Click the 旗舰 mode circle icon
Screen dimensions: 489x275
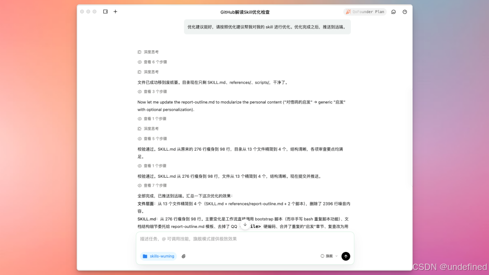click(x=322, y=256)
